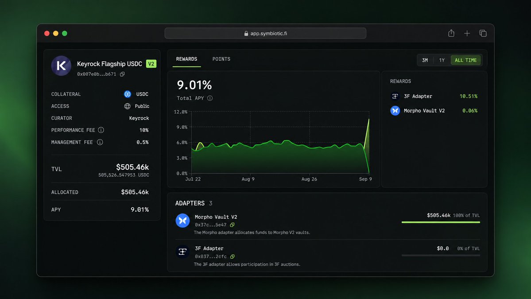Open the Total APY info icon
The width and height of the screenshot is (531, 299).
[x=210, y=98]
